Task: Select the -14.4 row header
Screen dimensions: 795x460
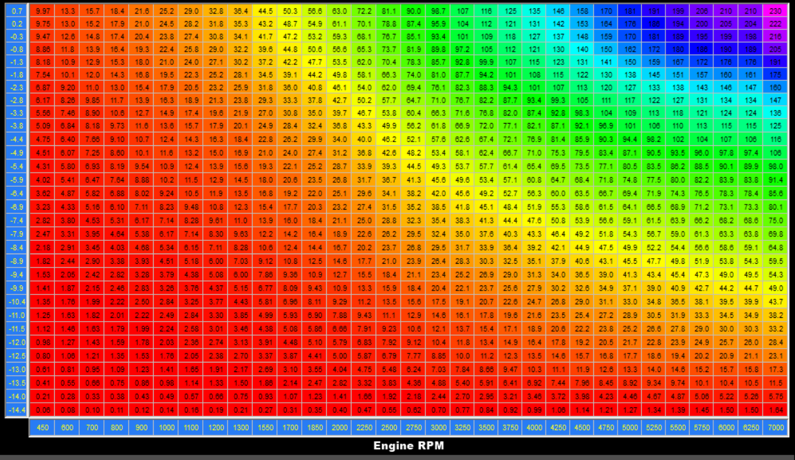Action: 17,410
